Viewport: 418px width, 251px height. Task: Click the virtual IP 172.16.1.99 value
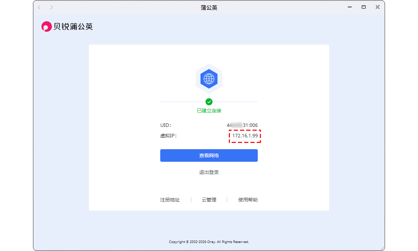pos(245,136)
